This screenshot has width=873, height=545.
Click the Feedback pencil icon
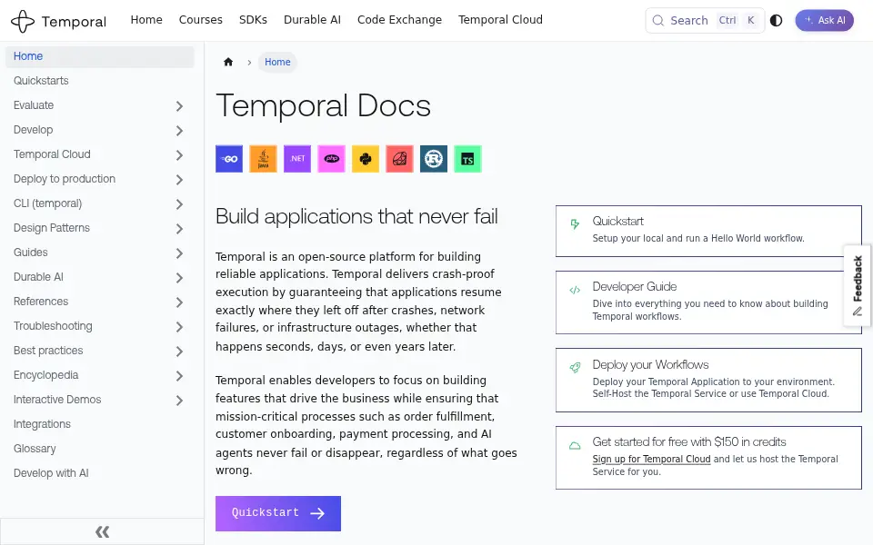click(x=858, y=312)
